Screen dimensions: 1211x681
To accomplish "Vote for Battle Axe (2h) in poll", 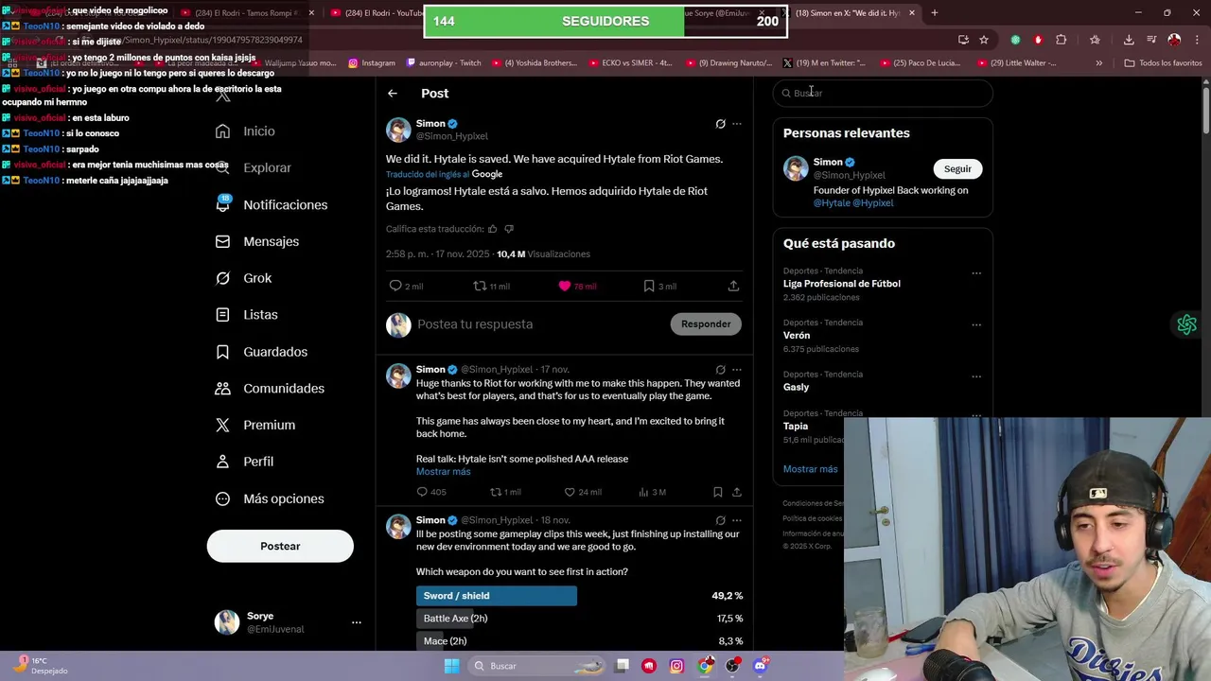I will coord(455,619).
